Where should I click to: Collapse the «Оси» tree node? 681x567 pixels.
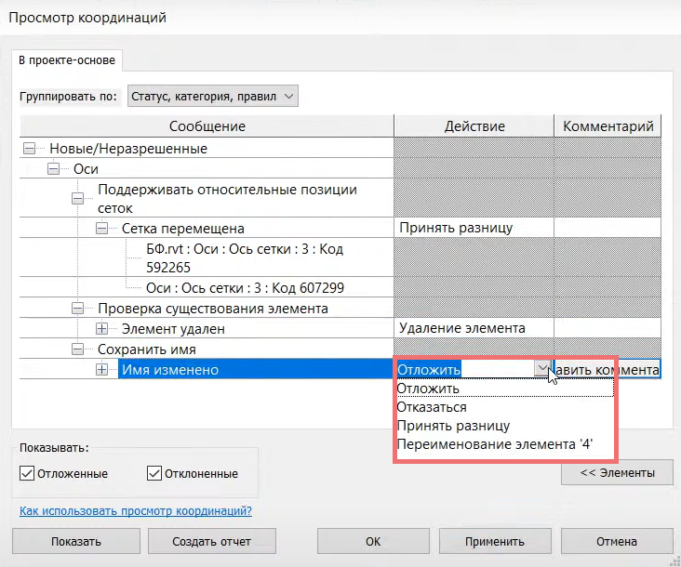tap(53, 169)
